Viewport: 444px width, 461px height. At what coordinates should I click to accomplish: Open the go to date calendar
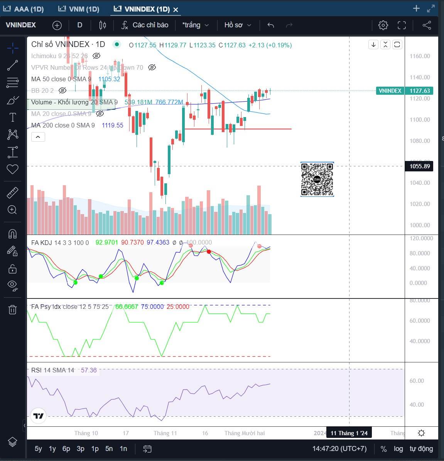tap(147, 449)
